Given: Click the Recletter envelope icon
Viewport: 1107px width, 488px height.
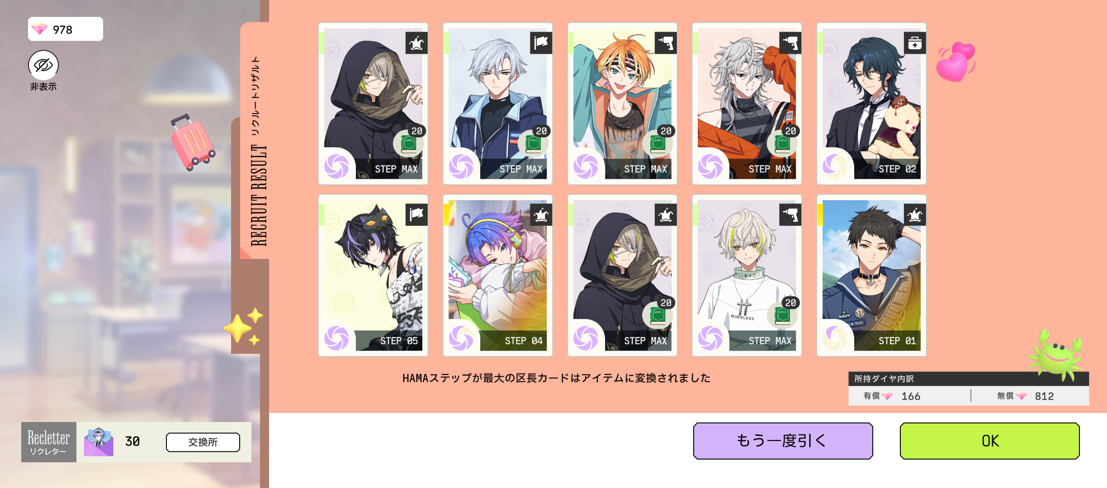Looking at the screenshot, I should click(99, 442).
